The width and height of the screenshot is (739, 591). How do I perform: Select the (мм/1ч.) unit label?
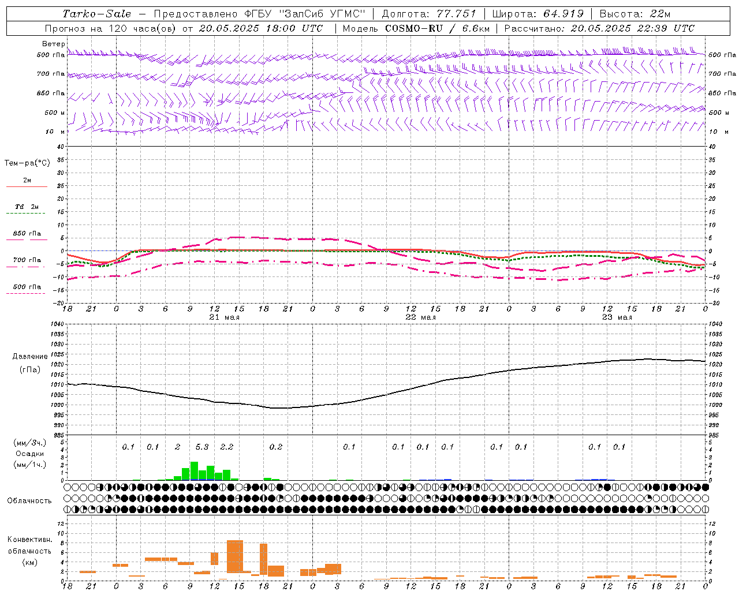coord(29,464)
